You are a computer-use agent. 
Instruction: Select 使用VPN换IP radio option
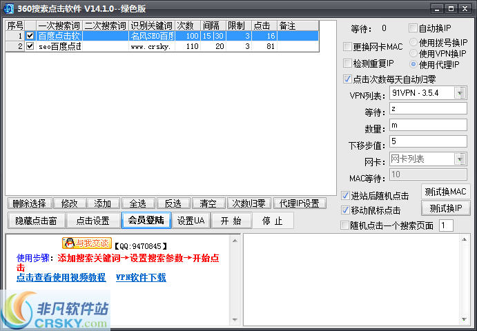(x=413, y=53)
